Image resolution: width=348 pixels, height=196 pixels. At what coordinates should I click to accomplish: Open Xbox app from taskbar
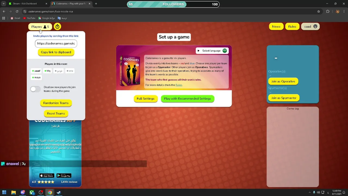32,192
